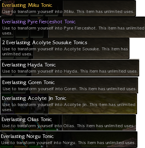Select the Everlasting Goren Tonic title
Viewport: 145px width, 148px height.
[28, 83]
